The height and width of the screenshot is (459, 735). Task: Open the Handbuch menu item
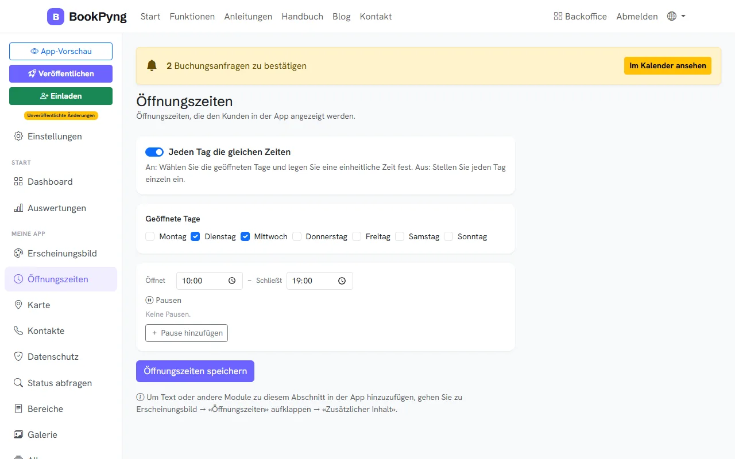click(x=303, y=17)
